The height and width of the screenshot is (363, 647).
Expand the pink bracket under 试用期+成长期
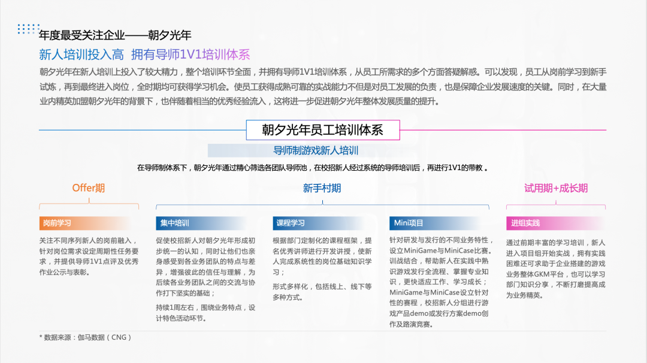click(x=555, y=204)
